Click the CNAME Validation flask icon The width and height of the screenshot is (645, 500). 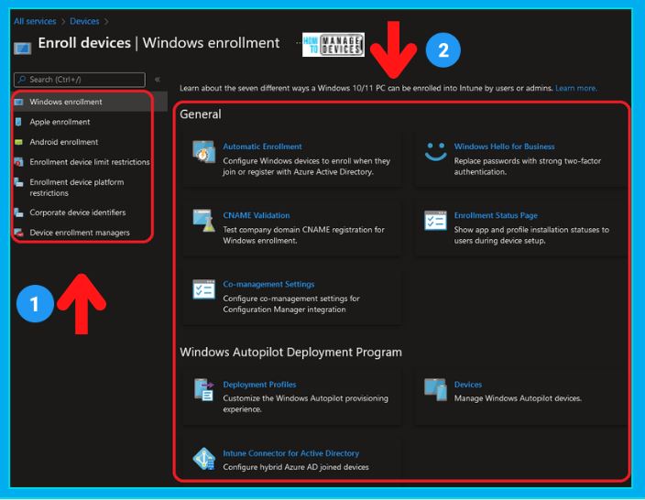(204, 221)
